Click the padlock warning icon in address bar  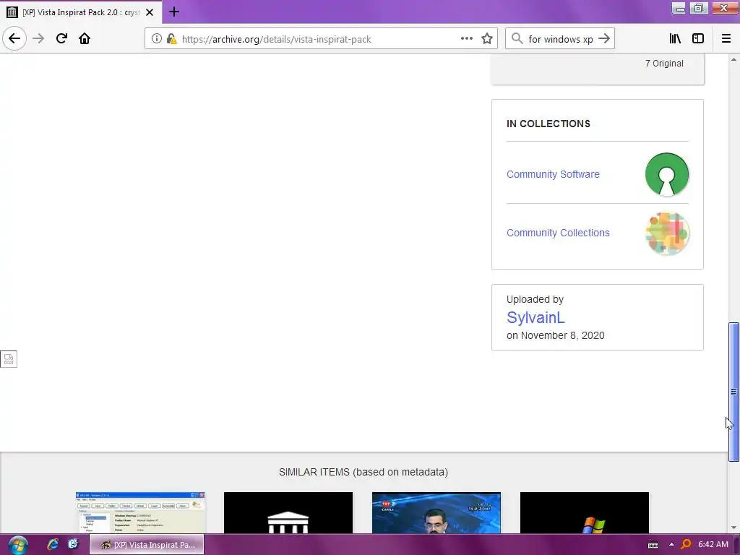coord(172,39)
